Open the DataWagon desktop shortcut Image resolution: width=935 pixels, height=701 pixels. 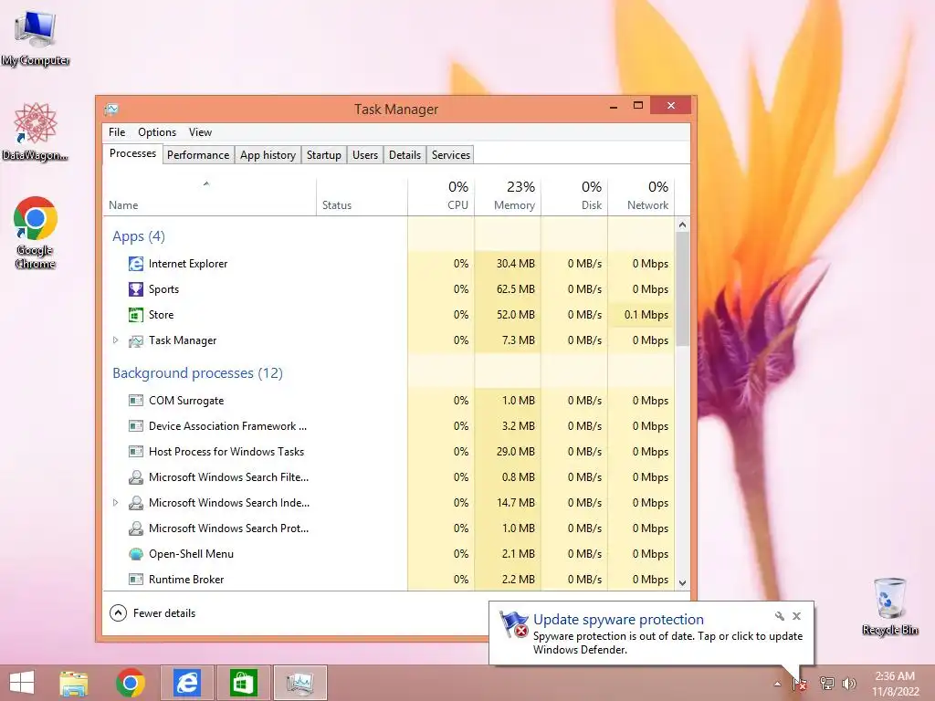[36, 131]
